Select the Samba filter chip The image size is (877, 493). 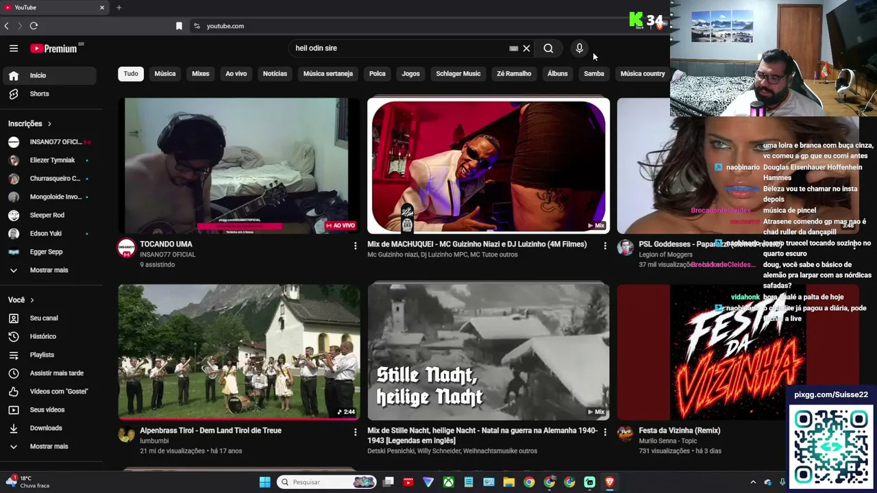pyautogui.click(x=594, y=74)
